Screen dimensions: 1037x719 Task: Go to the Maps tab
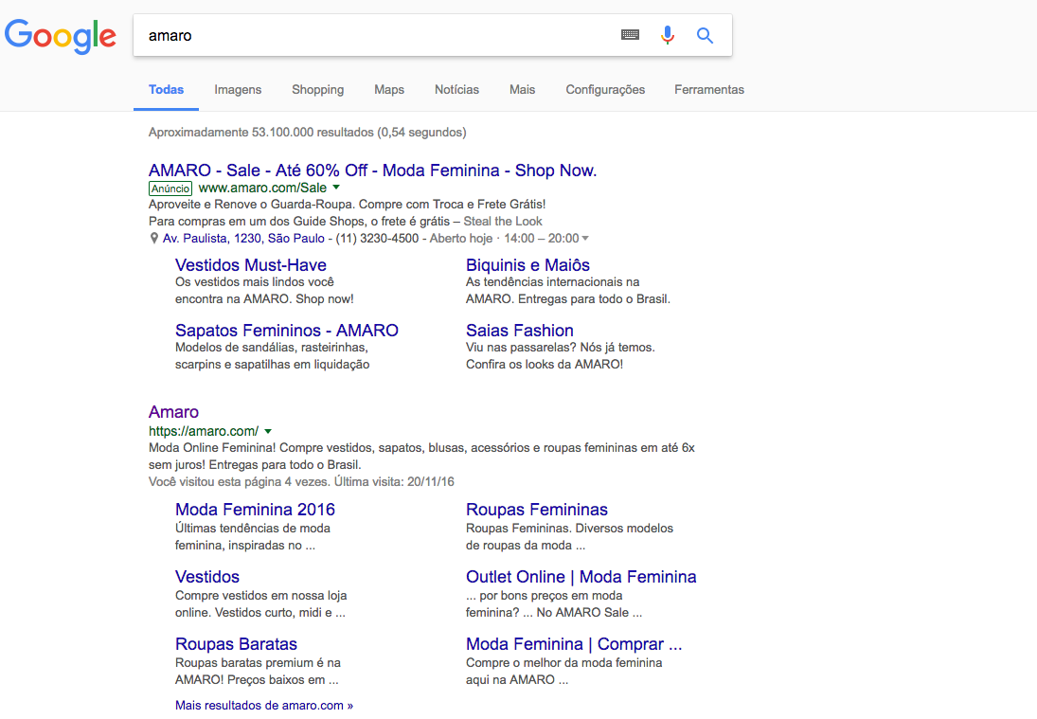[389, 89]
